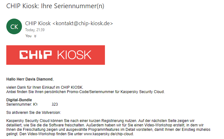Click the 'Today, 21:39' timestamp
The height and width of the screenshot is (139, 224).
[x=35, y=30]
